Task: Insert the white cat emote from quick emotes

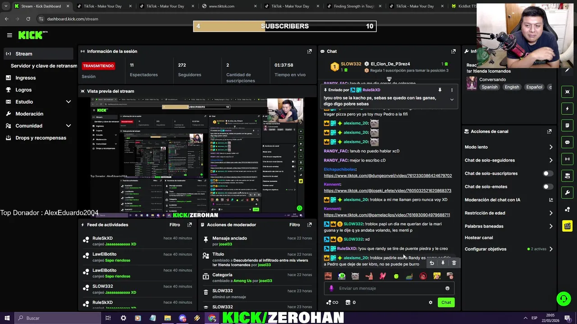Action: (355, 276)
